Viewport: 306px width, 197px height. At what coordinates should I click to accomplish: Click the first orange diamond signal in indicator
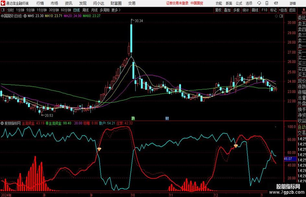(x=99, y=149)
